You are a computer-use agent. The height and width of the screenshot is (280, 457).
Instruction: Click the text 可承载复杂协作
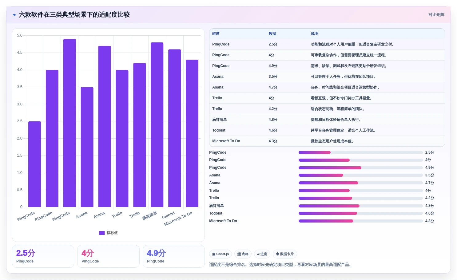tap(324, 55)
